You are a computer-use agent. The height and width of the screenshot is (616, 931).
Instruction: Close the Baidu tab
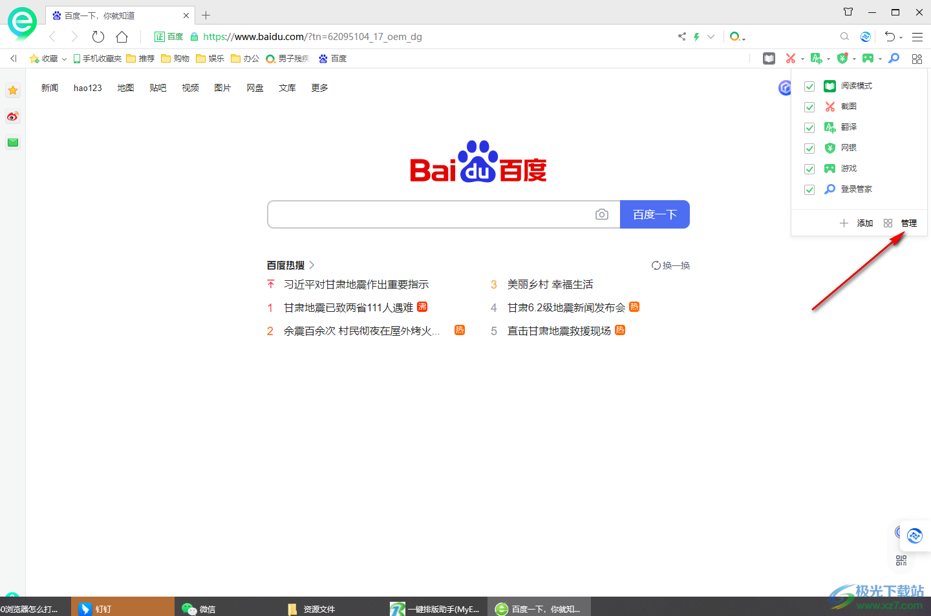[x=186, y=15]
